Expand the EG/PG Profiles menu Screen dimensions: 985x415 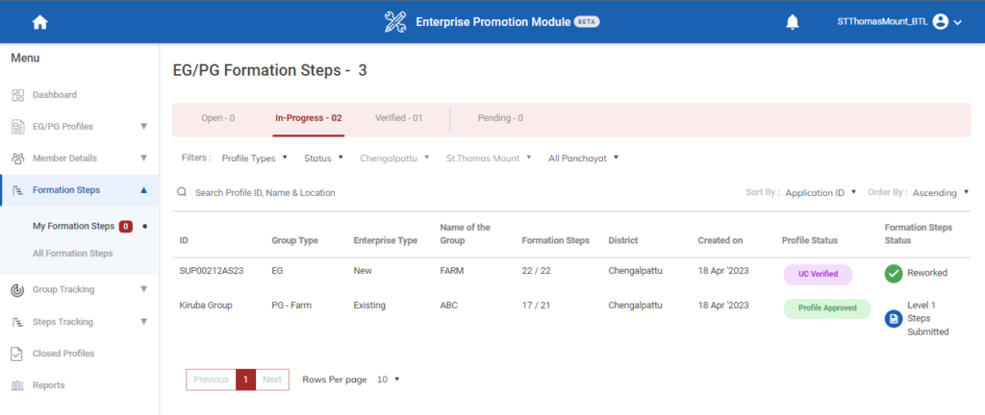[143, 127]
